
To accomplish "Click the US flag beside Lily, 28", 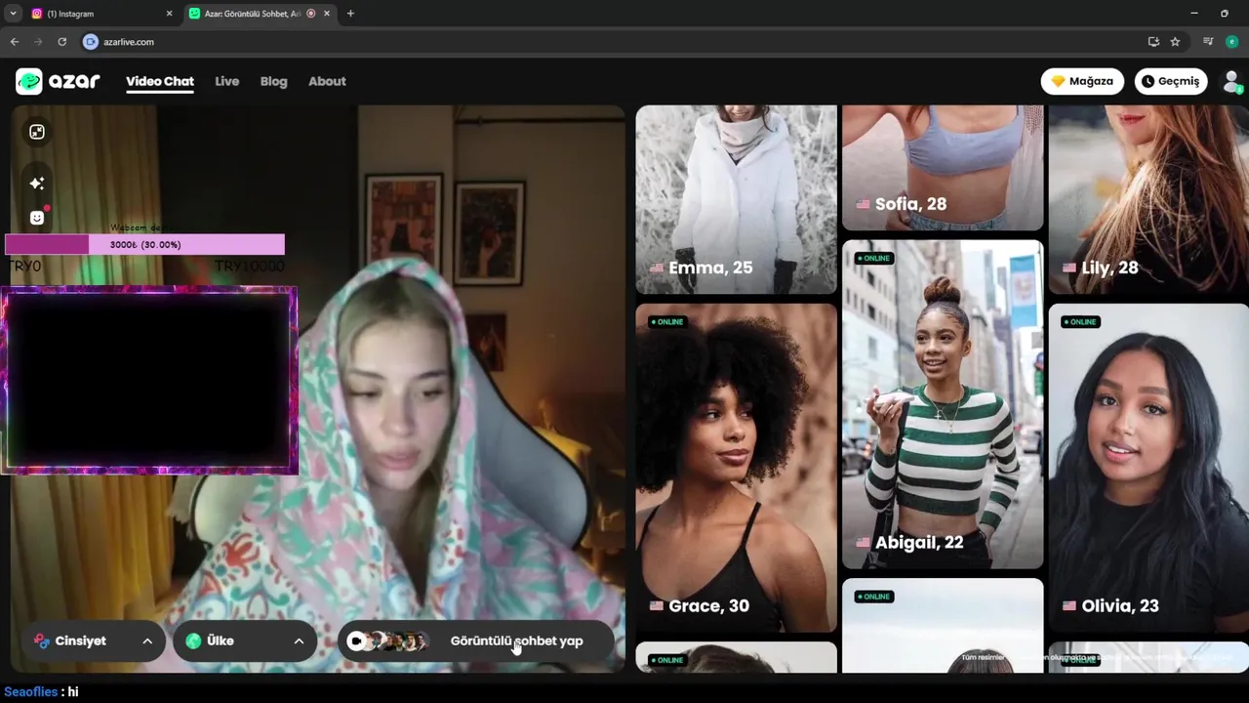I will (x=1069, y=269).
